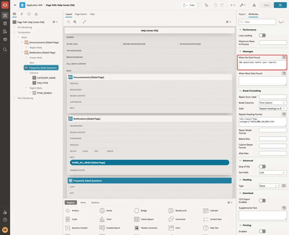Open the Heading Type dropdown
The width and height of the screenshot is (289, 235).
pos(269,186)
